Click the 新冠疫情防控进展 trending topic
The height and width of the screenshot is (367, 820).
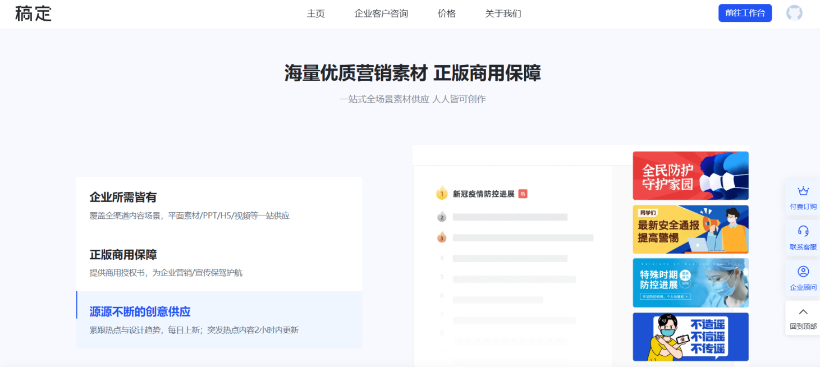click(483, 194)
